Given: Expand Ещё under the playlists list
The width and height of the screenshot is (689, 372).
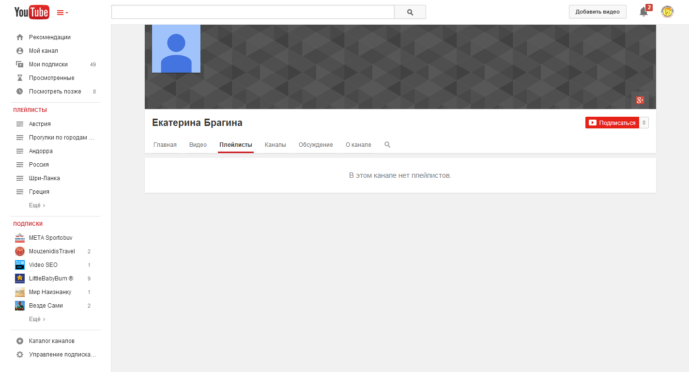Looking at the screenshot, I should tap(37, 205).
